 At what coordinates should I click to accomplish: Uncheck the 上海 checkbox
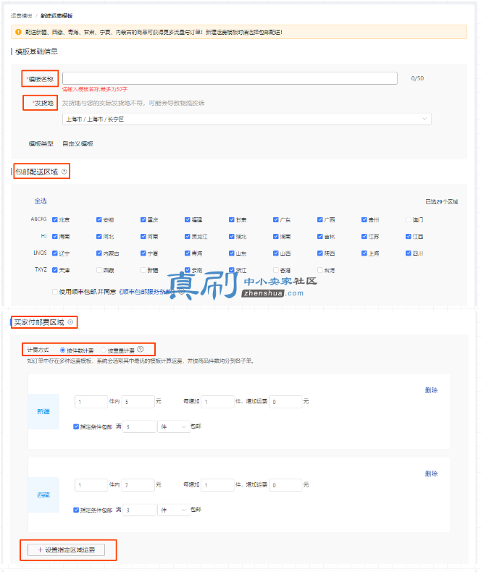364,253
